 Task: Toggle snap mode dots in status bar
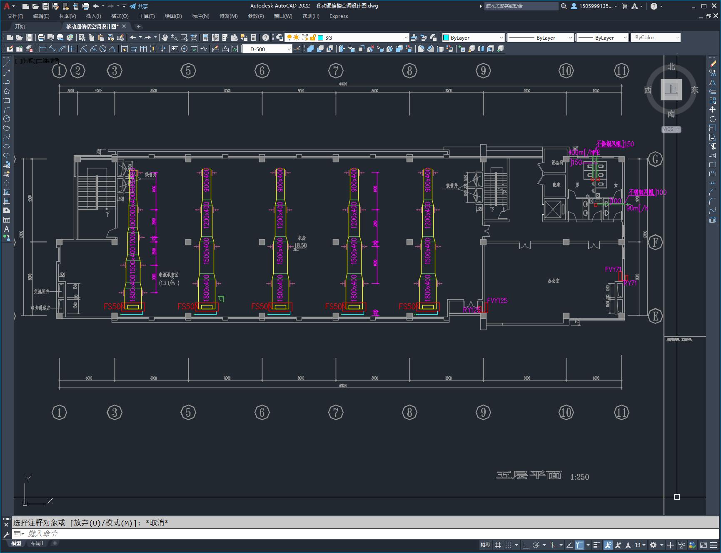point(508,545)
